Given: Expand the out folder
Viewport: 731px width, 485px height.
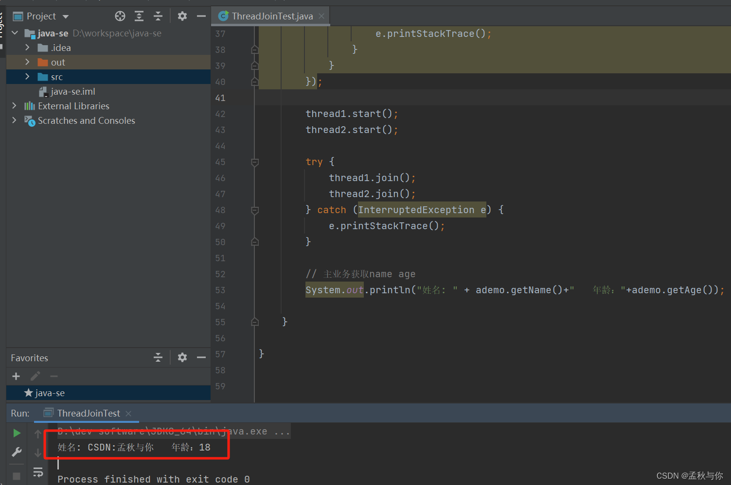Looking at the screenshot, I should 27,62.
